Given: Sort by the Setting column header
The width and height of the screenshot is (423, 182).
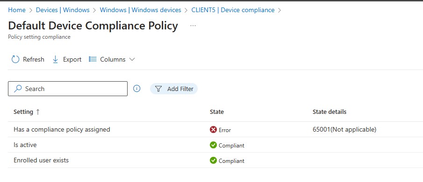Looking at the screenshot, I should coord(23,112).
